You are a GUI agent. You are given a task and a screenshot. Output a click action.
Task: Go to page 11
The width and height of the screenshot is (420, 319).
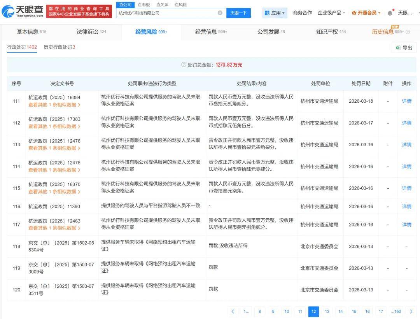[300, 311]
